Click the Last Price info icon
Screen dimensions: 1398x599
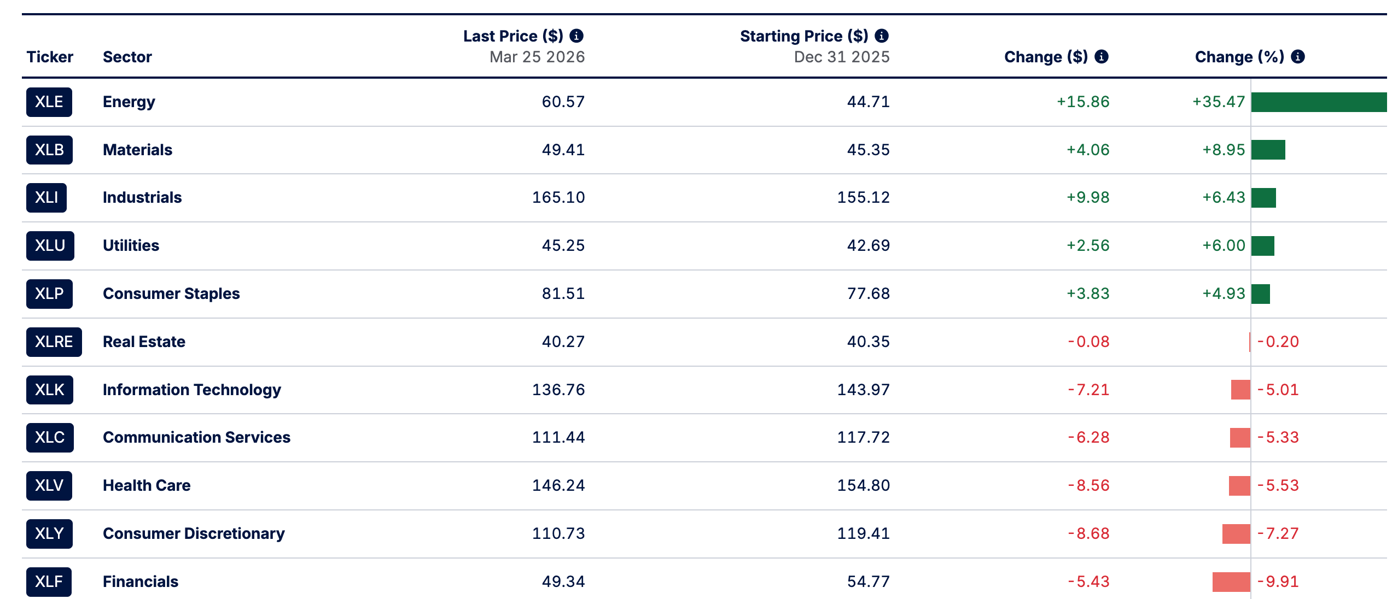click(576, 36)
